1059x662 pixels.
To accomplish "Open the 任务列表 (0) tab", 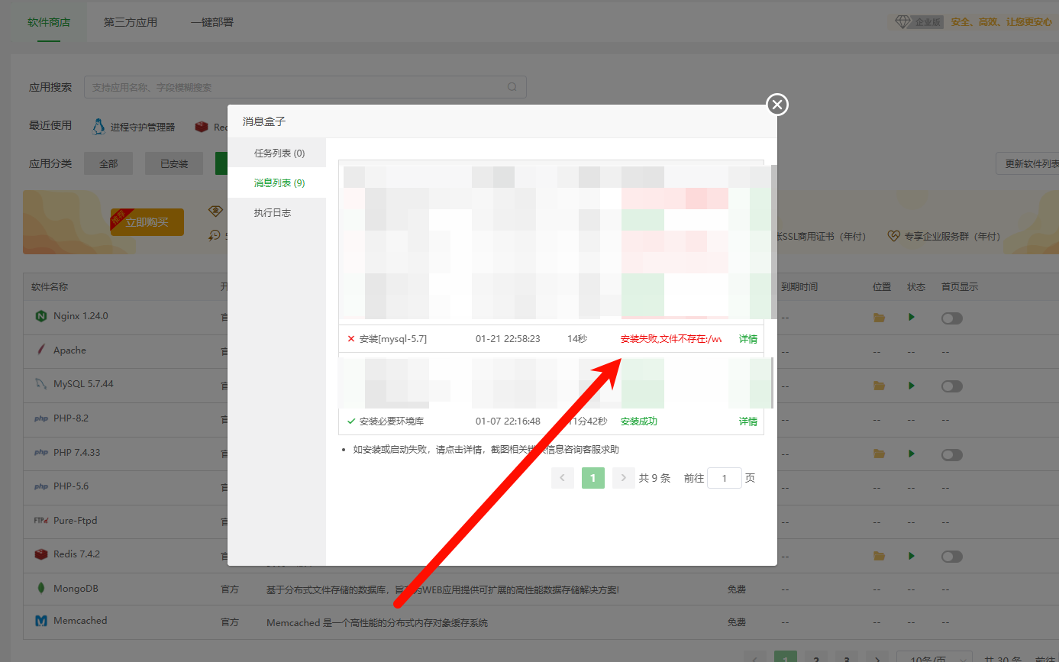I will pos(279,153).
